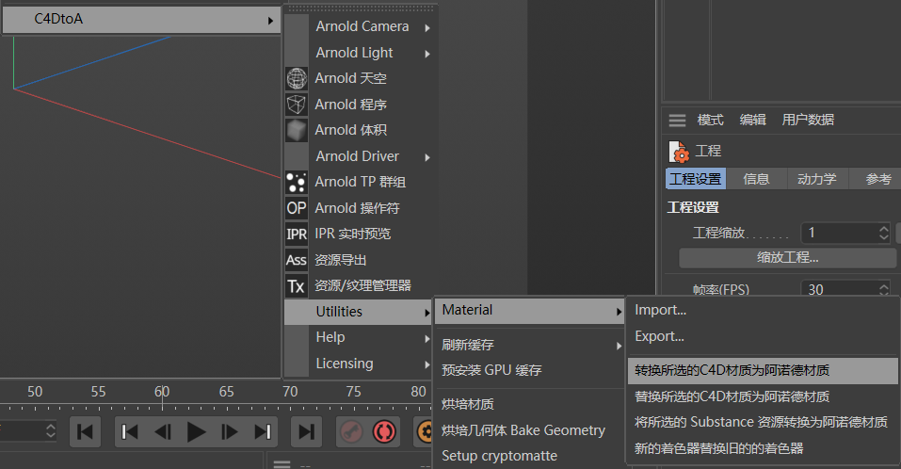
Task: Select the Arnold 程序 procedural wireframe icon
Action: tap(297, 105)
